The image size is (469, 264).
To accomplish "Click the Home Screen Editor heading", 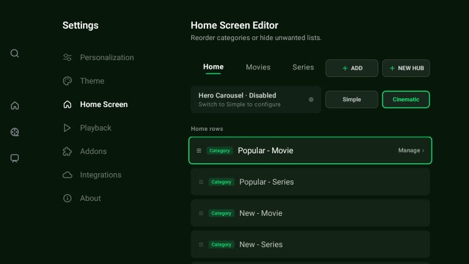I will point(234,26).
